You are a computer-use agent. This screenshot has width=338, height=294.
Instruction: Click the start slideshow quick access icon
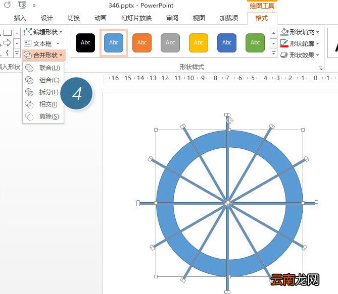point(22,5)
